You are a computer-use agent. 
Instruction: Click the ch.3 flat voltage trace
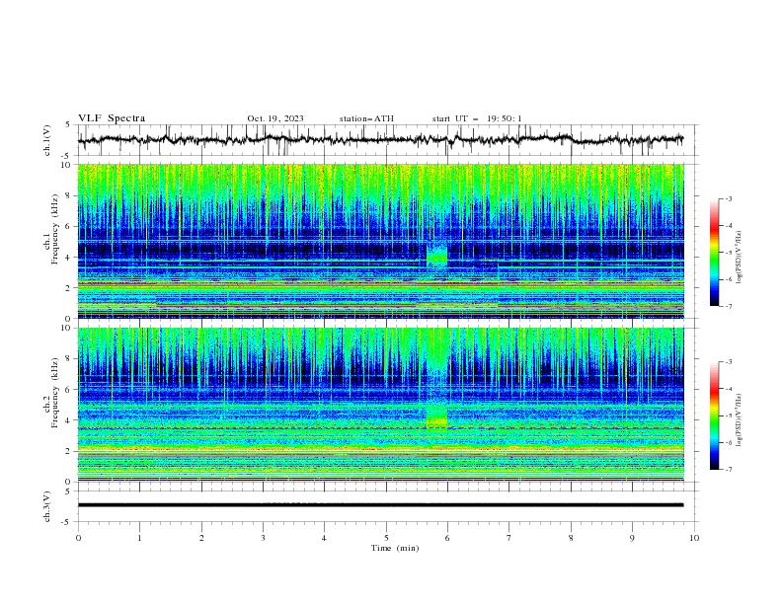click(380, 505)
